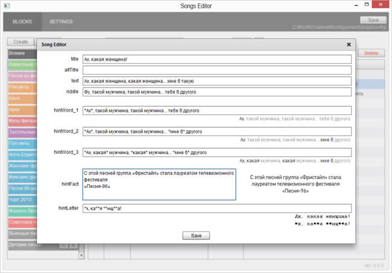The image size is (392, 273).
Task: Close the Song Editor dialog
Action: (x=349, y=45)
